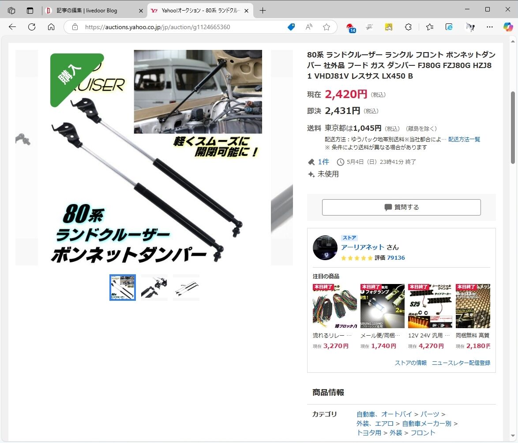This screenshot has width=518, height=443.
Task: Click the 3,270円 featured price
Action: pos(336,346)
